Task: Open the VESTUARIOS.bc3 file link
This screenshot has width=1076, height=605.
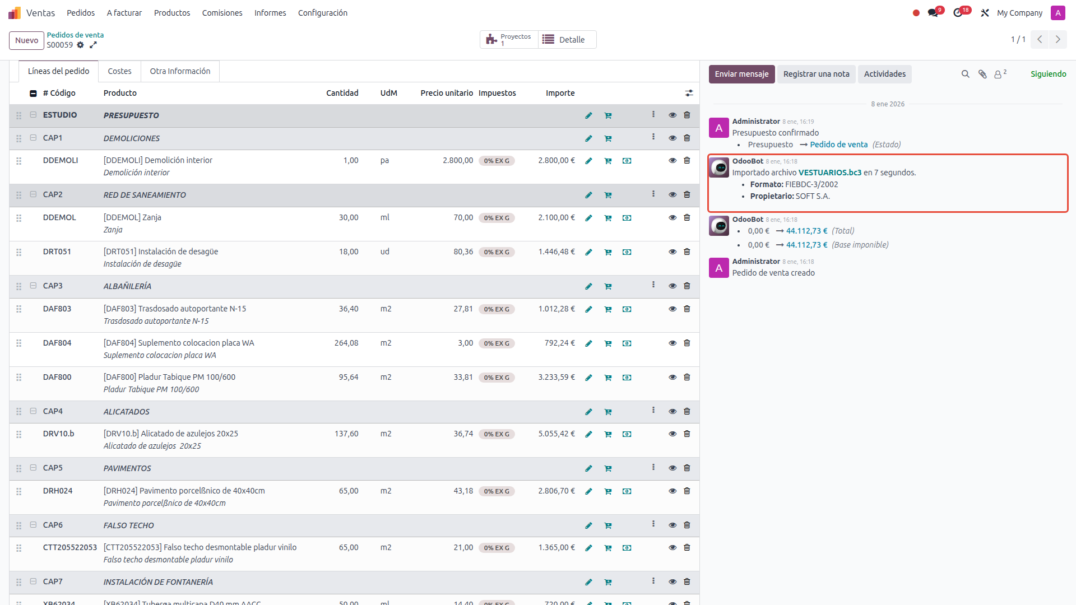Action: point(829,173)
